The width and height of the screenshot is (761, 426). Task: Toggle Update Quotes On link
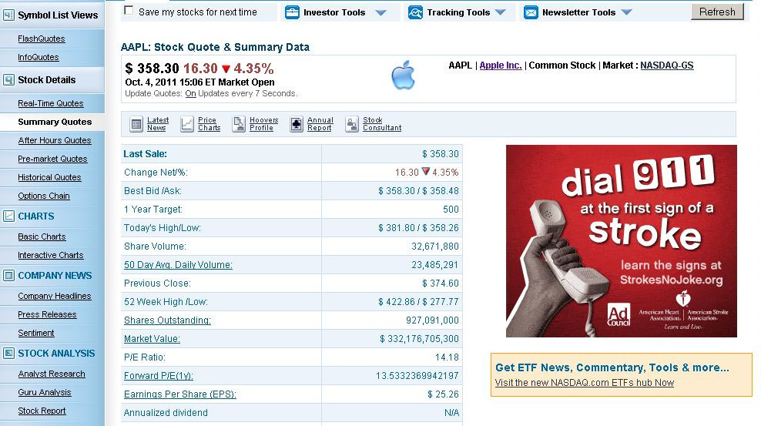[x=190, y=93]
